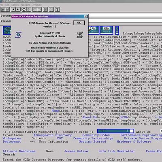Image resolution: width=162 pixels, height=162 pixels.
Task: Follow the Atmospheric Discovery link
Action: point(53,135)
